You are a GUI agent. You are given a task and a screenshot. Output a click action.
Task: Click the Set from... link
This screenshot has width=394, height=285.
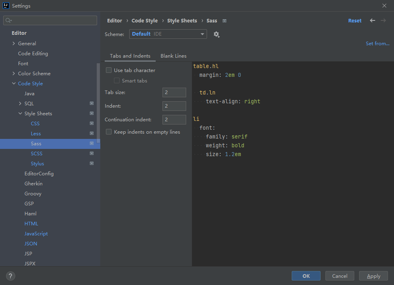pyautogui.click(x=378, y=43)
